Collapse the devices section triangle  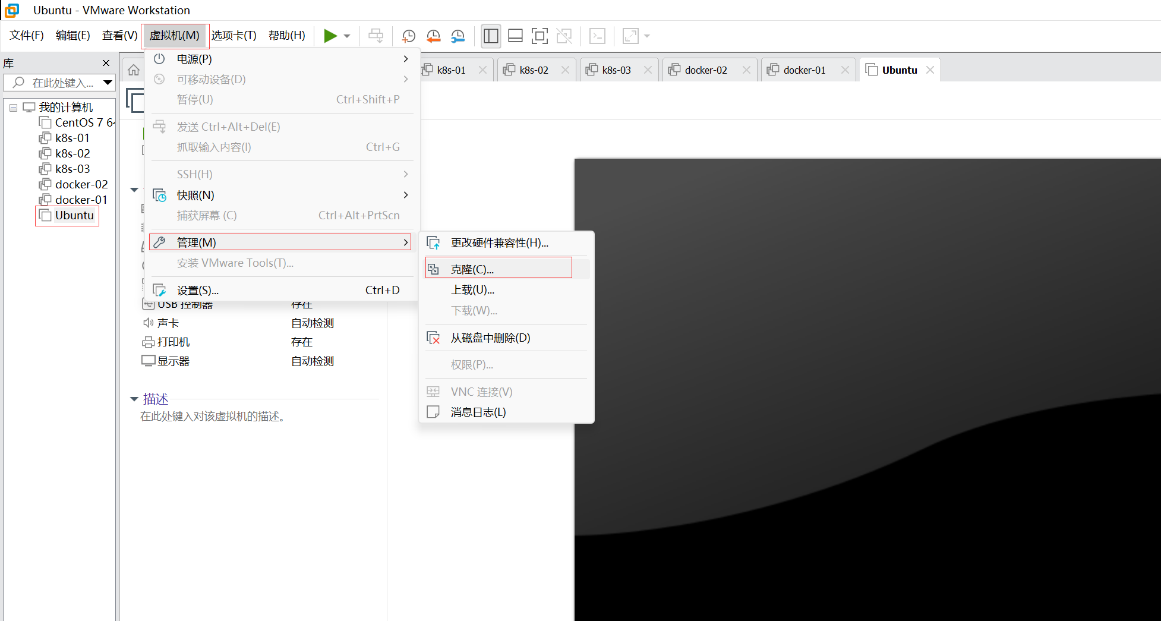(134, 190)
